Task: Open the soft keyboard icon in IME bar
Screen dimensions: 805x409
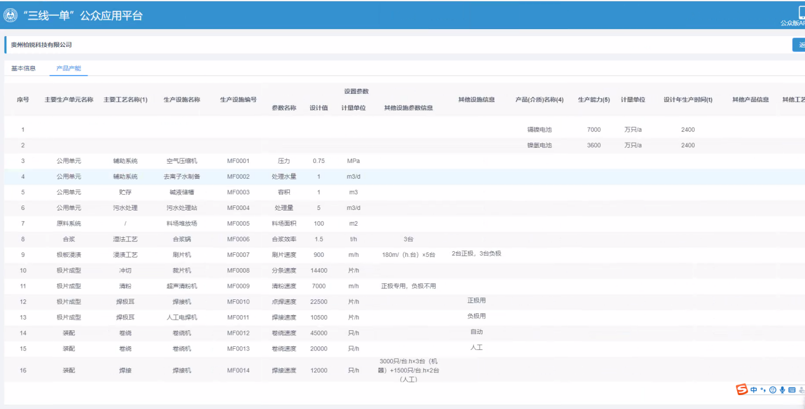Action: [792, 390]
